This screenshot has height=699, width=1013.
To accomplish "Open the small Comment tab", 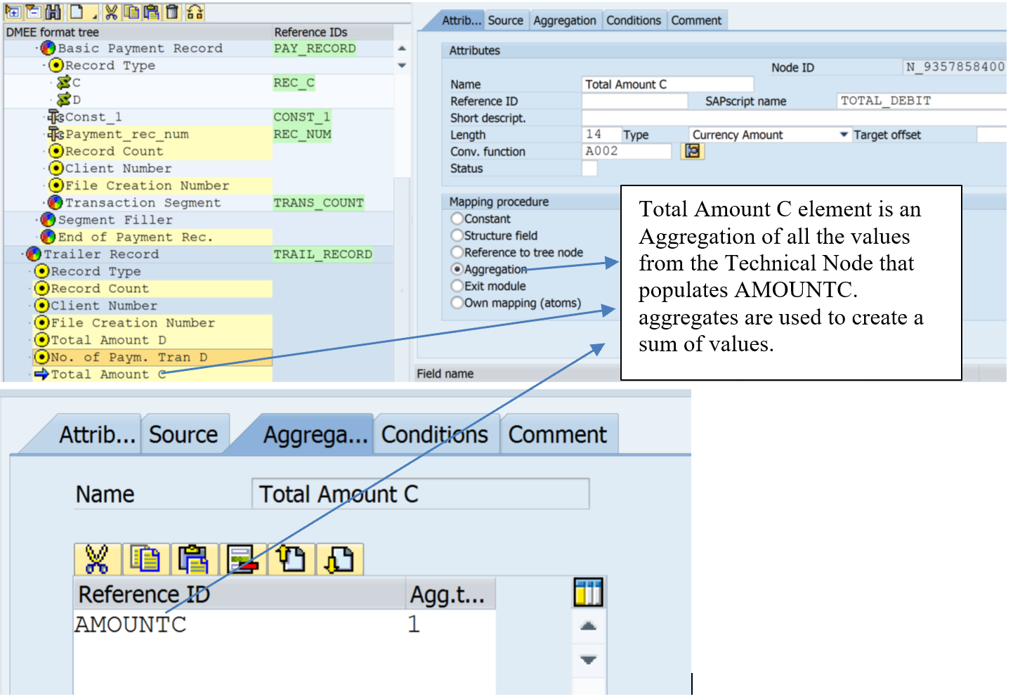I will pos(696,20).
